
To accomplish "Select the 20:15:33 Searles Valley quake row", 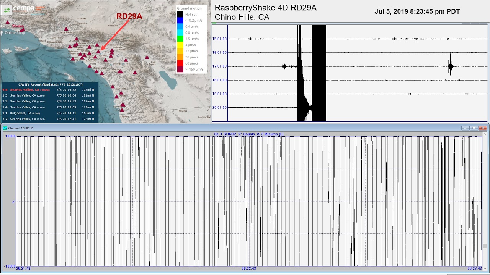I will pyautogui.click(x=50, y=101).
